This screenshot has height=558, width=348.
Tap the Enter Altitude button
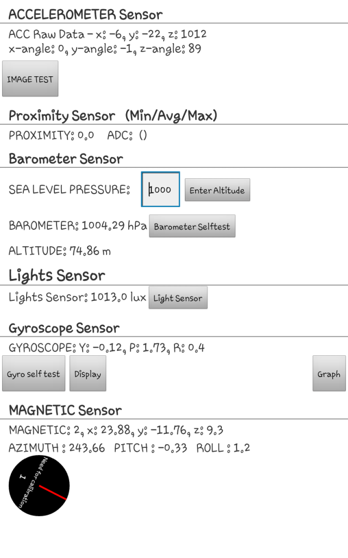click(217, 190)
